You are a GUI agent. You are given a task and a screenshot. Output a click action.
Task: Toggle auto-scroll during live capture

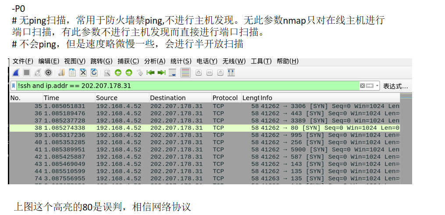pyautogui.click(x=172, y=73)
